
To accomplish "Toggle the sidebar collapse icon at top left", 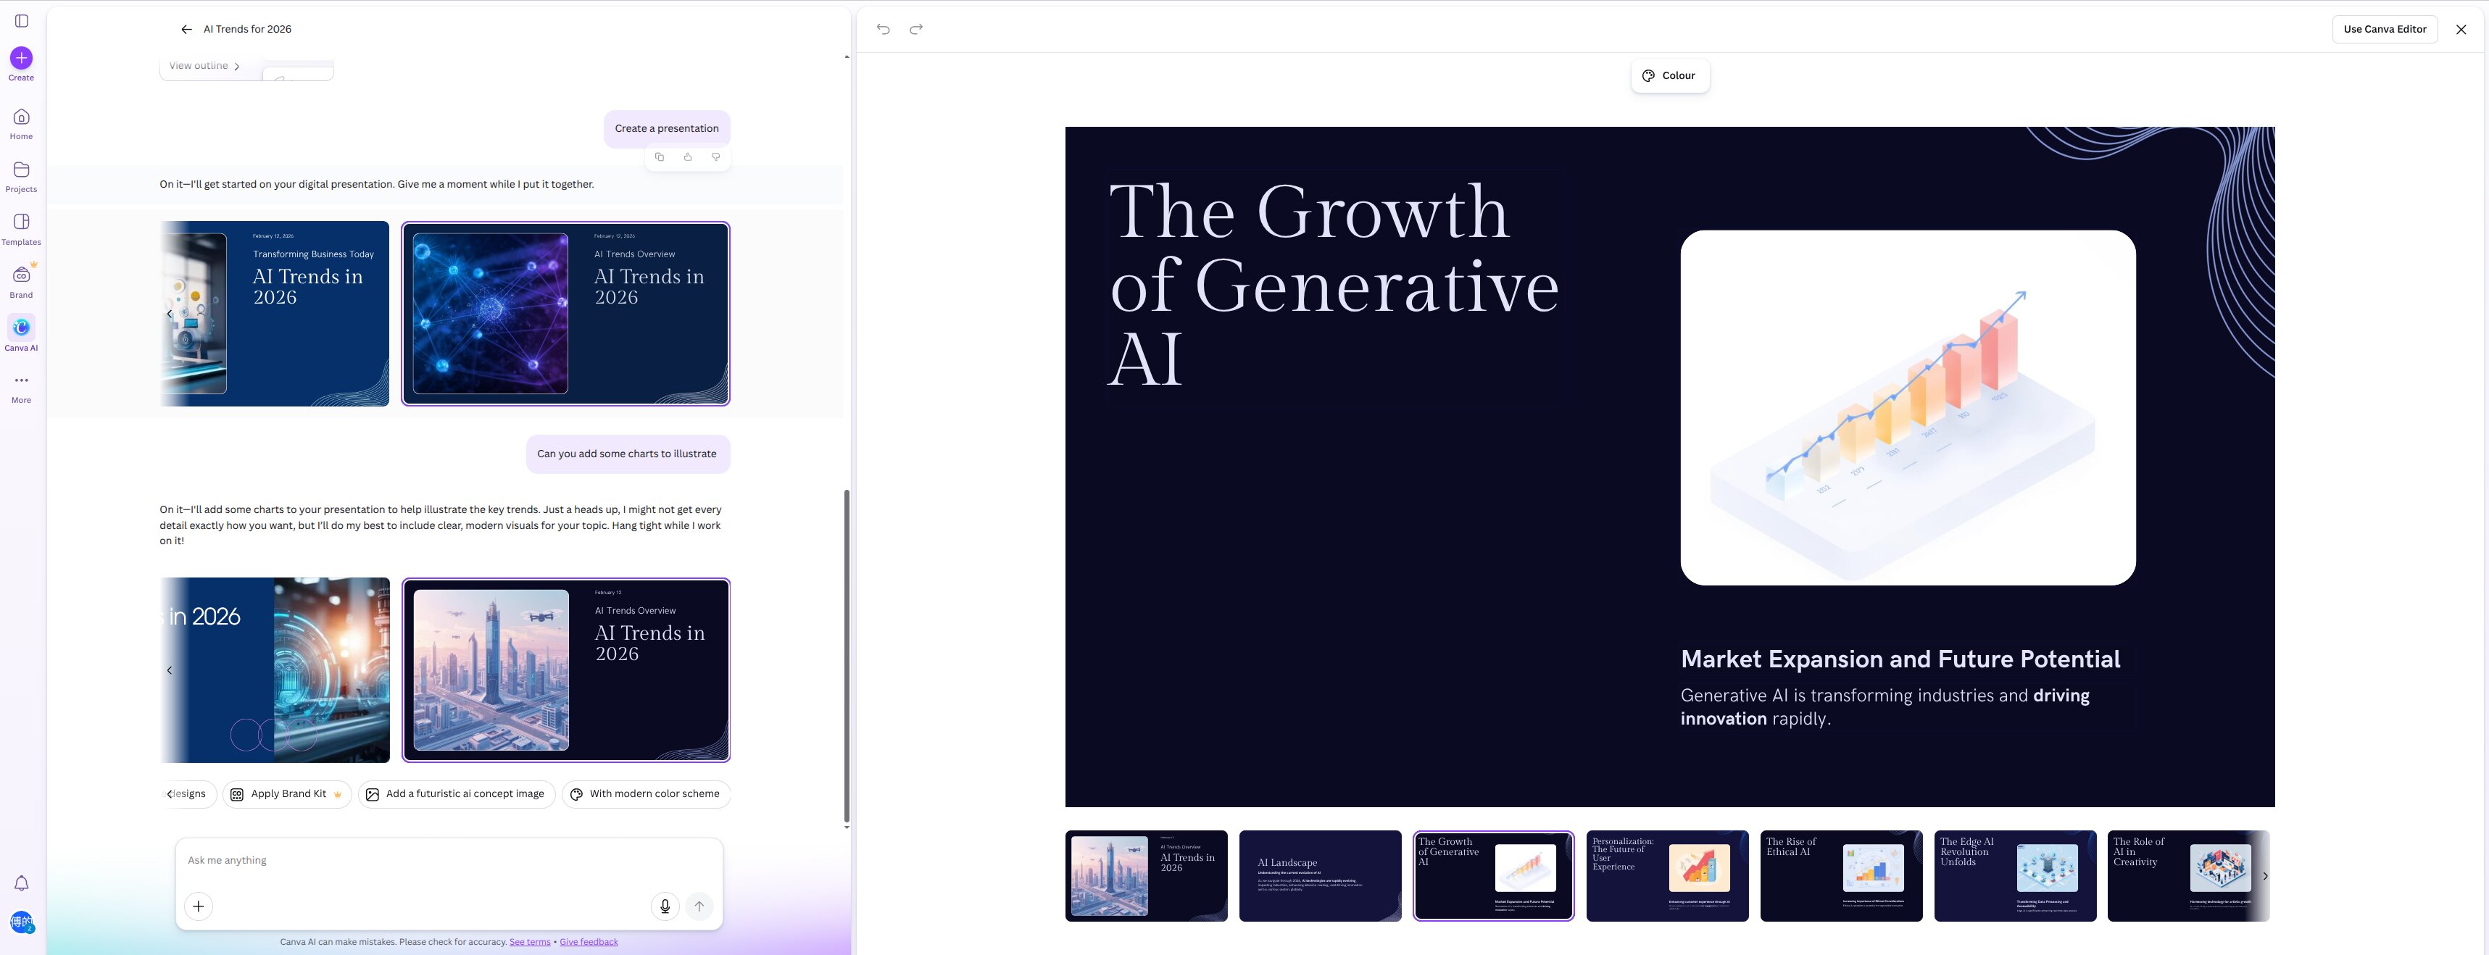I will point(20,20).
